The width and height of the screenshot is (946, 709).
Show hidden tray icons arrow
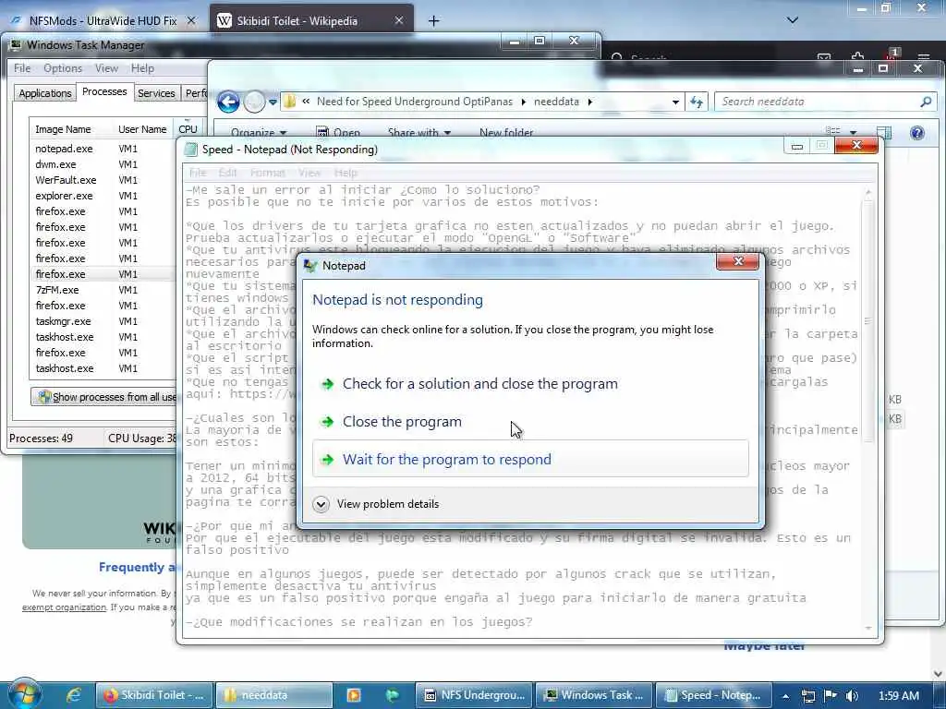(x=785, y=696)
